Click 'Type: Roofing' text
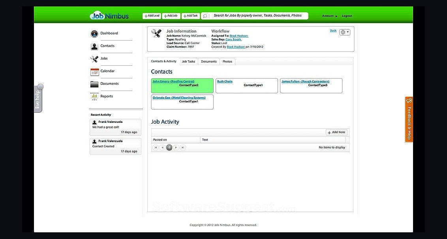Viewport: 447px width, 239px height. tap(176, 39)
